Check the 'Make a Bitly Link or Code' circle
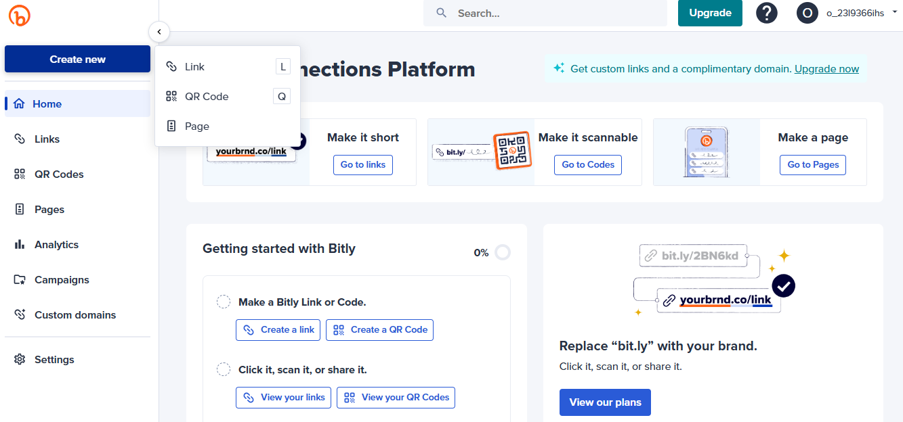 (x=224, y=302)
